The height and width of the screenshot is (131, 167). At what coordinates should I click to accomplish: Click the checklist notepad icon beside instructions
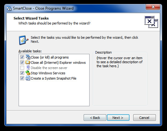point(24,40)
